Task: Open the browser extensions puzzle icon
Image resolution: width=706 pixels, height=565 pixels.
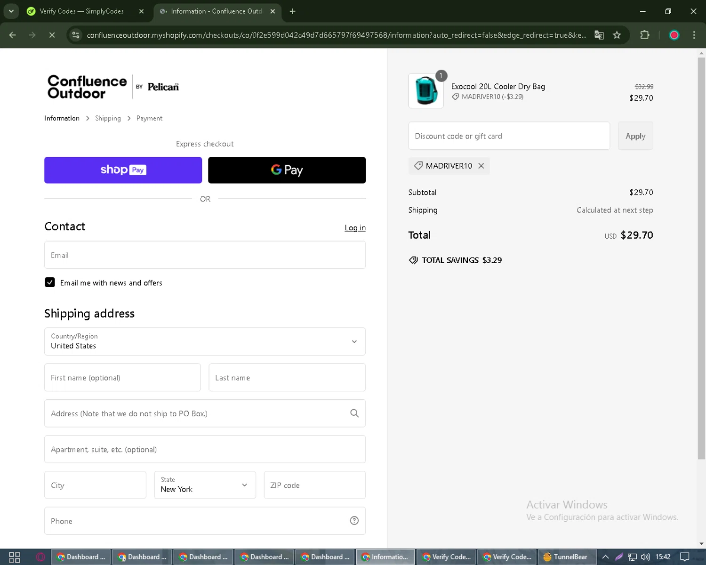Action: 645,35
